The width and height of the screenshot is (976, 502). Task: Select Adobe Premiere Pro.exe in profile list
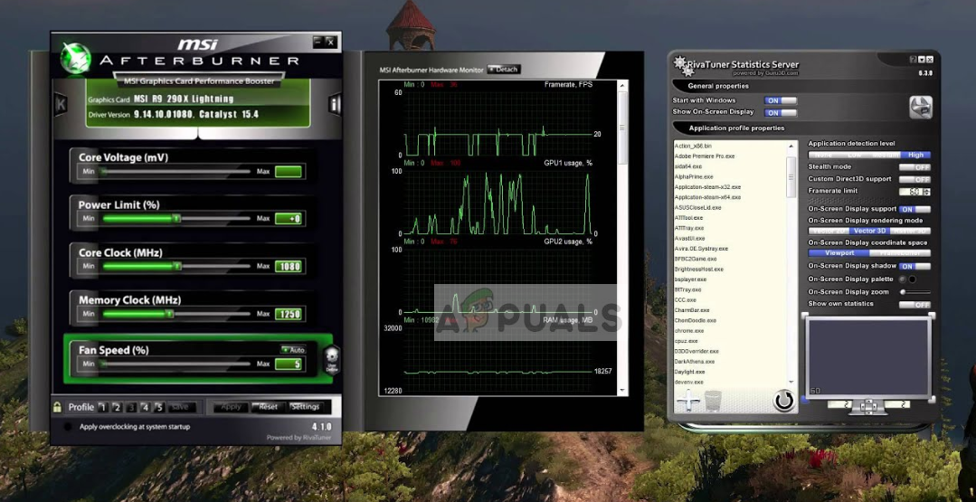704,156
